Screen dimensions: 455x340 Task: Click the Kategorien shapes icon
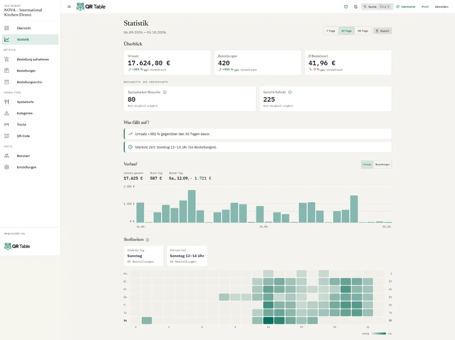click(x=7, y=113)
